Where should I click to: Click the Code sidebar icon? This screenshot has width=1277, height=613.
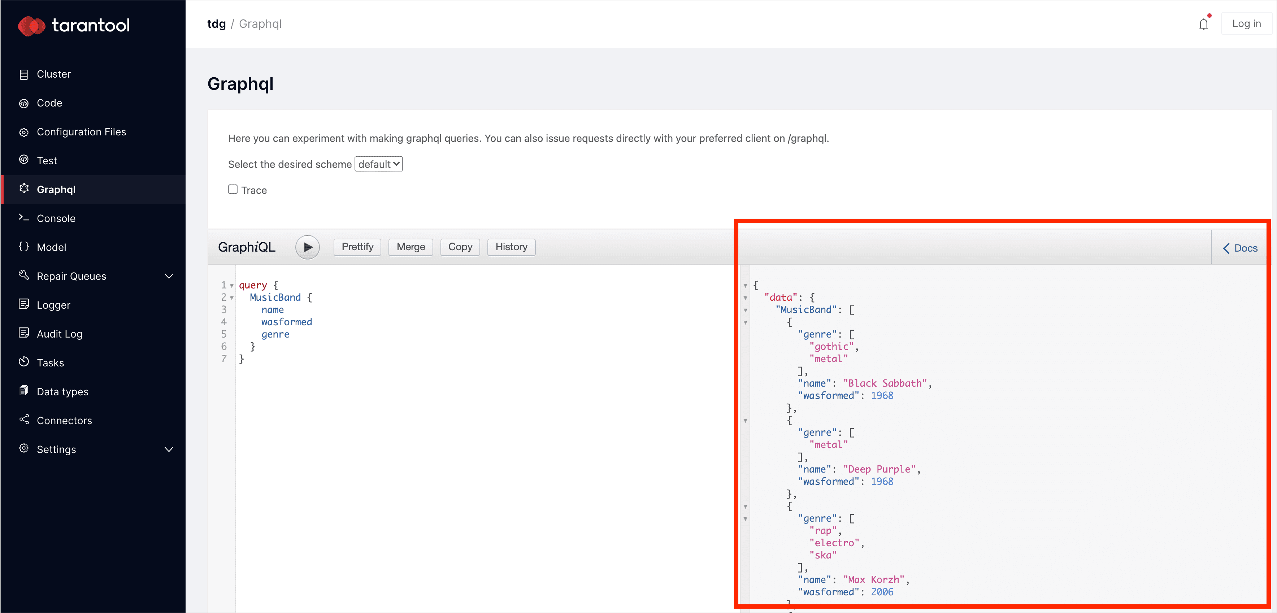(x=23, y=103)
